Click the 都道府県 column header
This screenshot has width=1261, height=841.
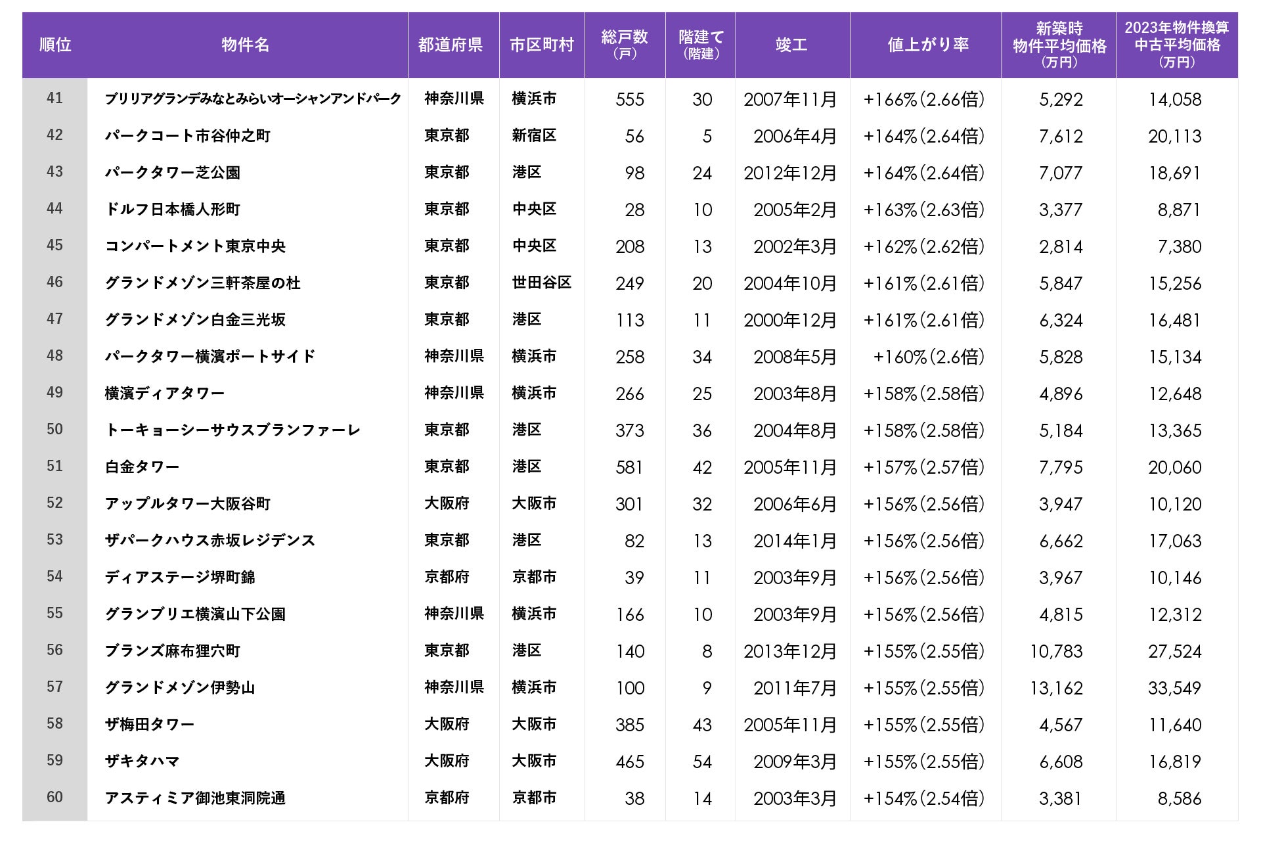(x=451, y=45)
